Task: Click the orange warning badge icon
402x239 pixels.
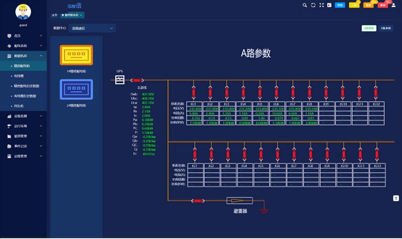Action: 369,5
